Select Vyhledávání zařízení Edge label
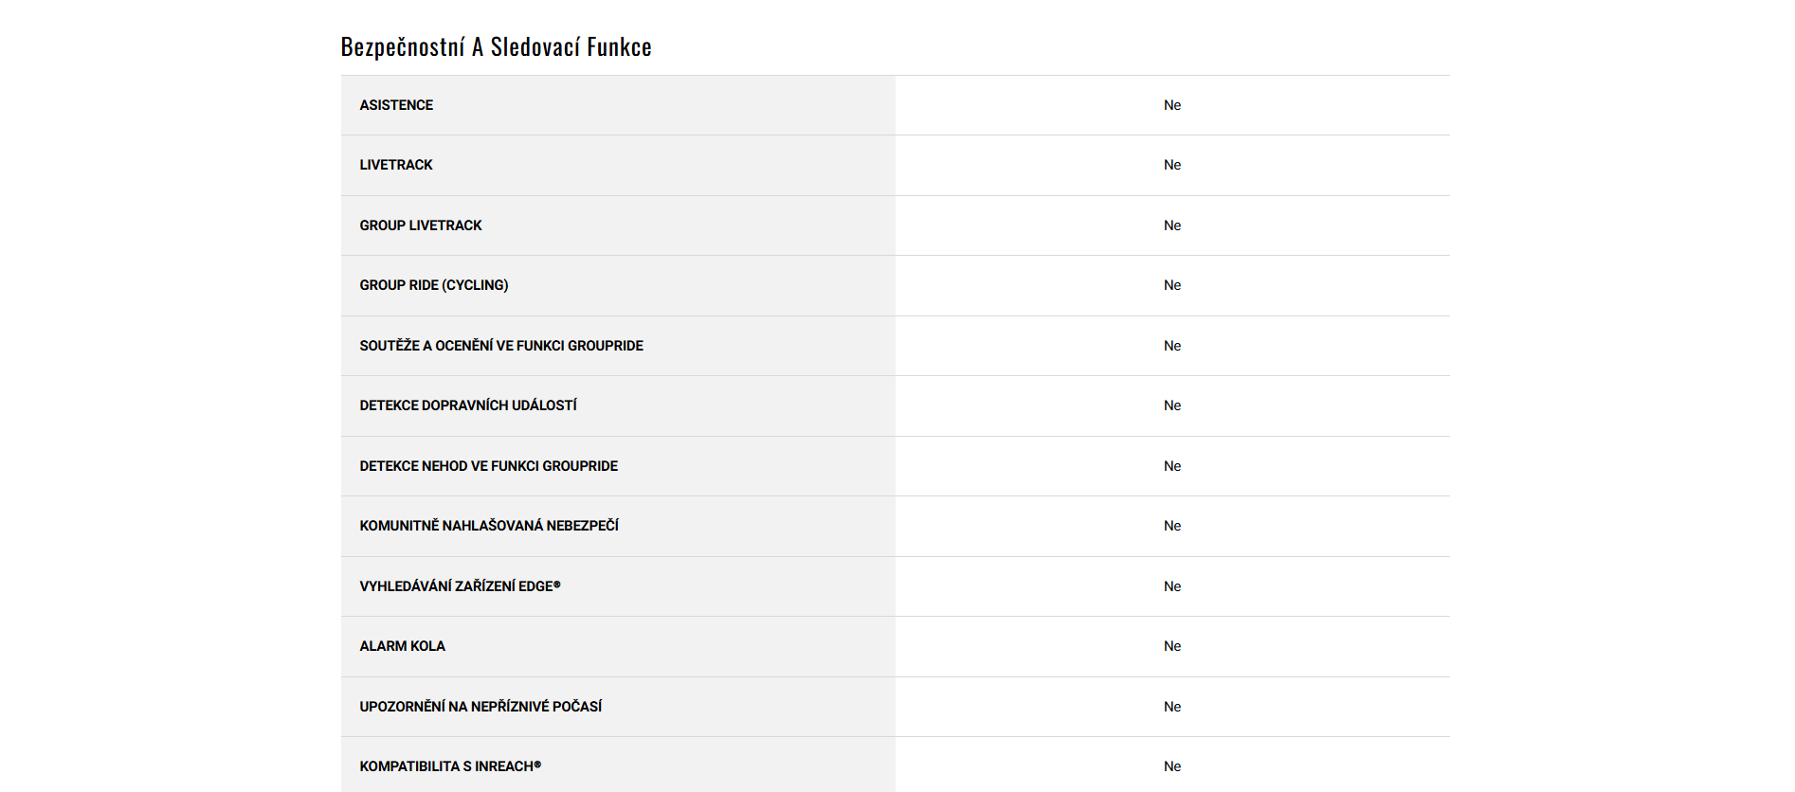Image resolution: width=1795 pixels, height=792 pixels. pos(460,586)
